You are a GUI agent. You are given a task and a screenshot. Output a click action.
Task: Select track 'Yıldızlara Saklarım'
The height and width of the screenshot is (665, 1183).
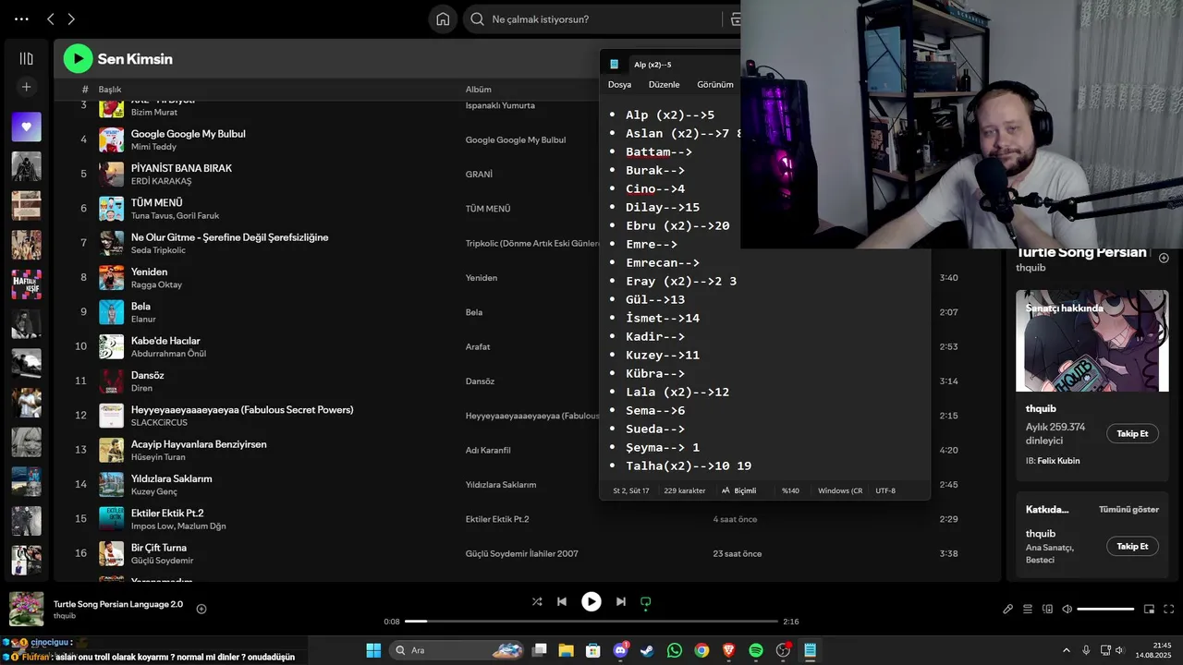pyautogui.click(x=171, y=478)
